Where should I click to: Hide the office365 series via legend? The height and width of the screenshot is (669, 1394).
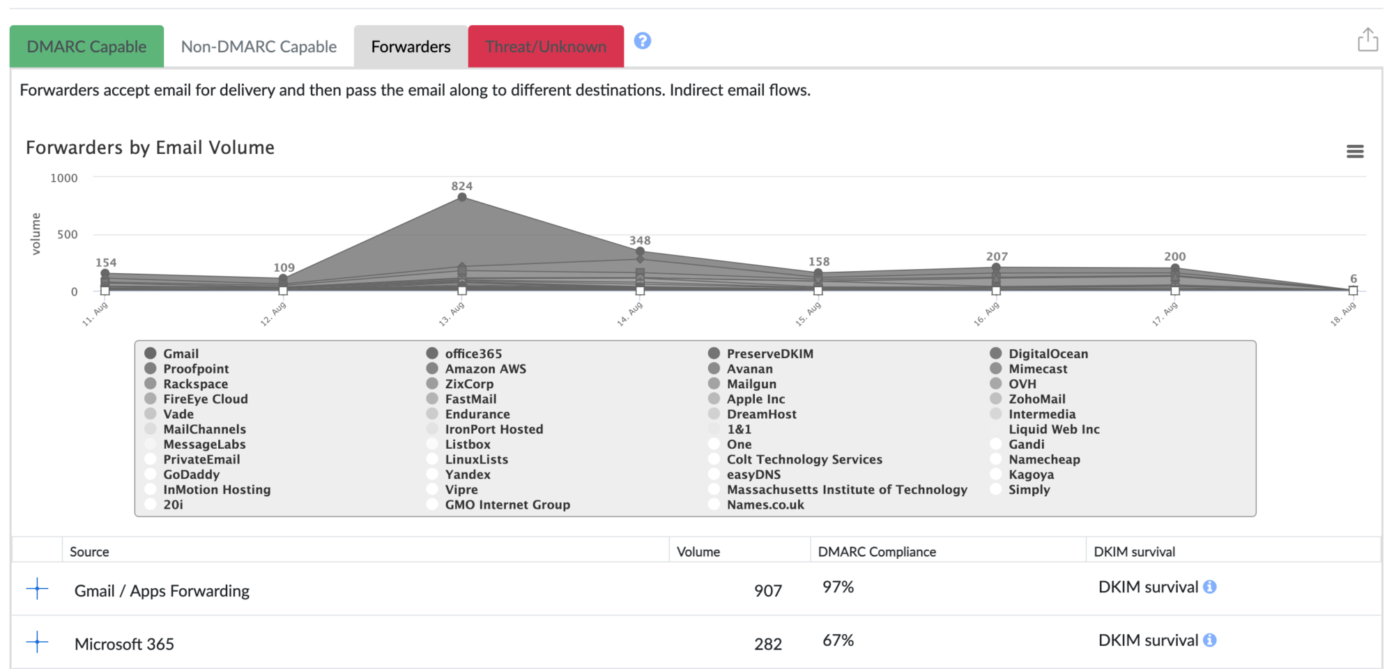464,353
